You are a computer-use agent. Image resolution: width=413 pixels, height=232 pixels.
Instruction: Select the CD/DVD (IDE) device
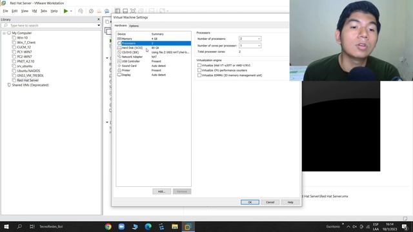pyautogui.click(x=154, y=52)
